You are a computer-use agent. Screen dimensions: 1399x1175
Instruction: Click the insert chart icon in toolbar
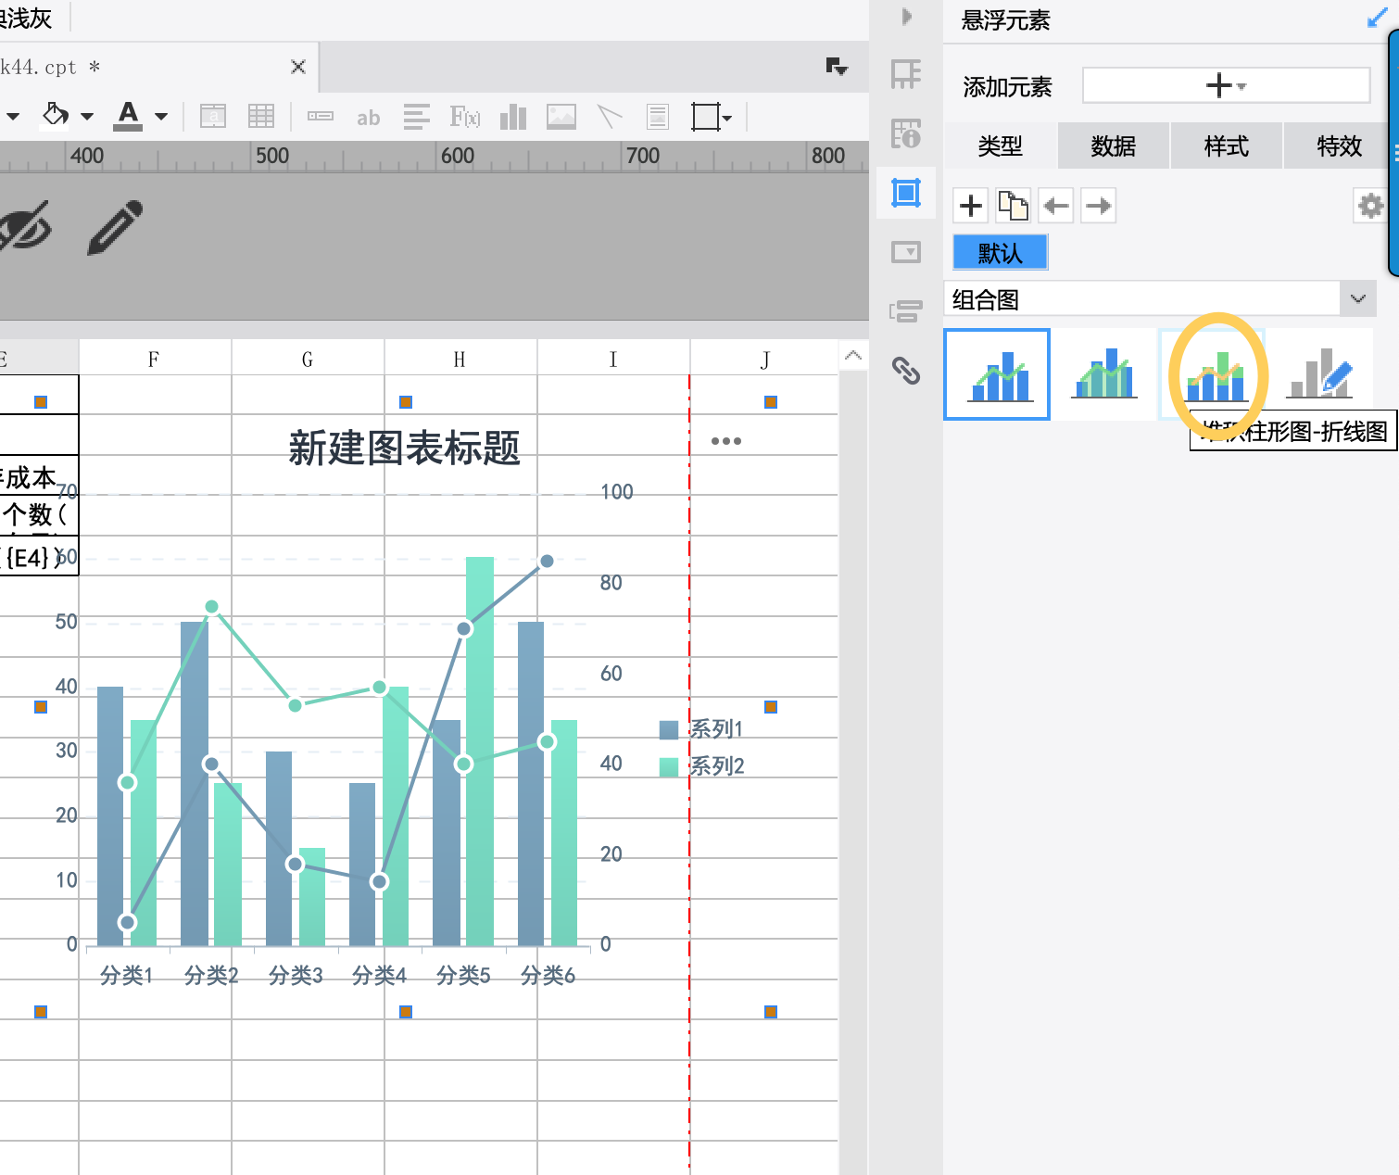(x=512, y=117)
